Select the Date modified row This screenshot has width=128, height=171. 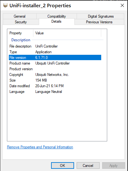[x=55, y=86]
